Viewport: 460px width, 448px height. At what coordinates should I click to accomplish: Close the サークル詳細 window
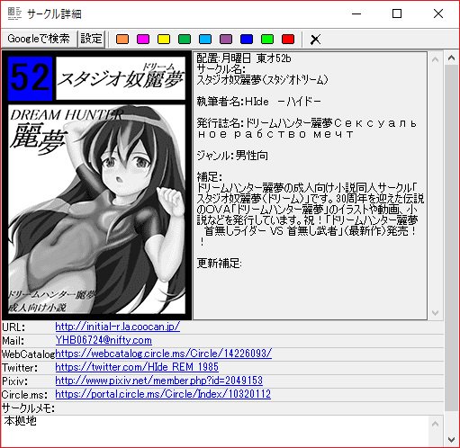click(438, 13)
